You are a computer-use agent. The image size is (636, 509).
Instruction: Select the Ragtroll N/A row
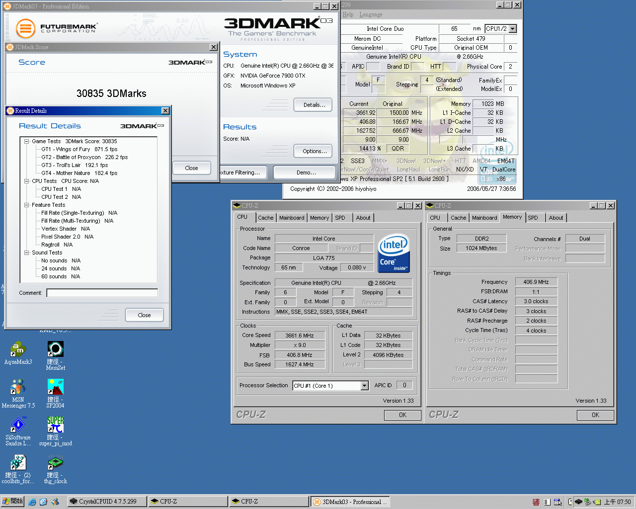57,245
